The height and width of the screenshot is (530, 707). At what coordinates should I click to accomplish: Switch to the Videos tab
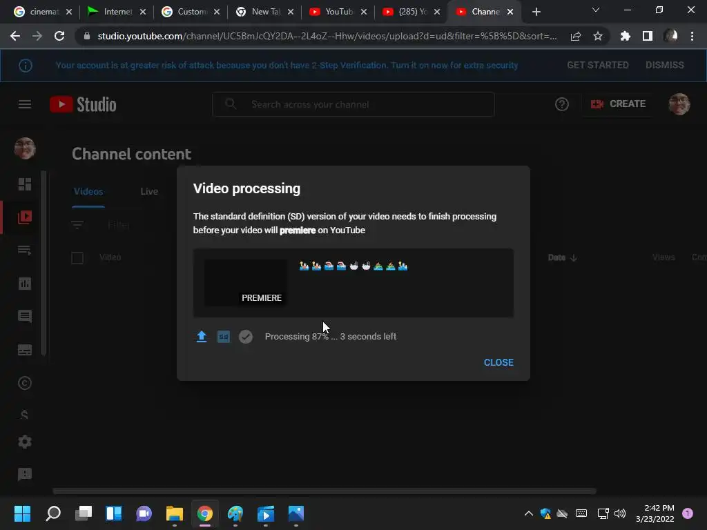[88, 192]
